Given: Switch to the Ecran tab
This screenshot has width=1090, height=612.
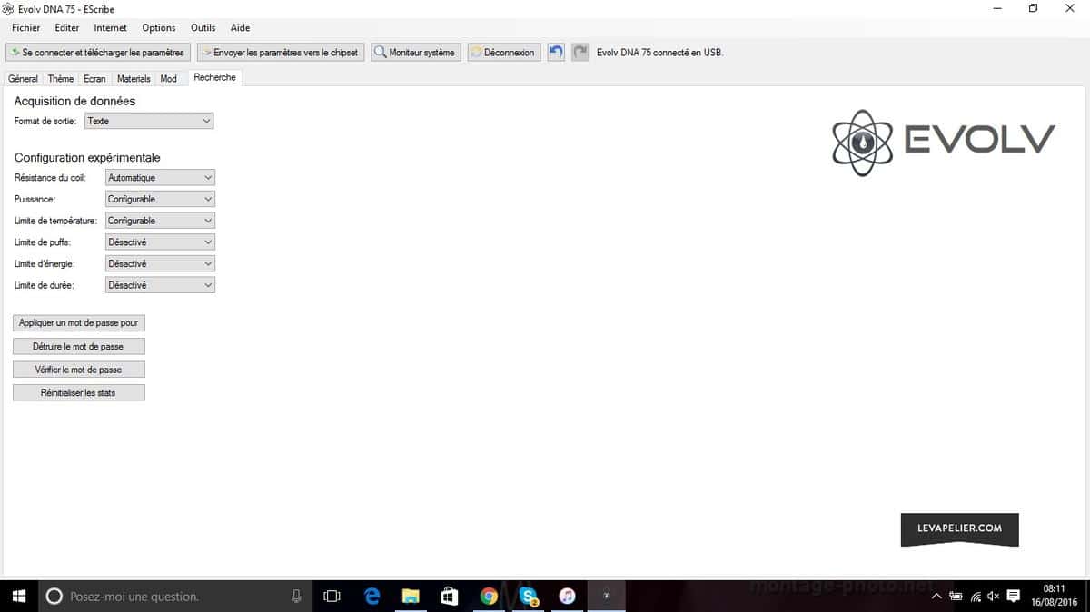Looking at the screenshot, I should tap(94, 79).
